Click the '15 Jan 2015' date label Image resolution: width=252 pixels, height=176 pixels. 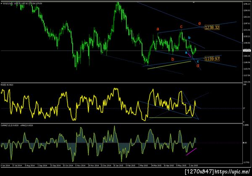(x=118, y=165)
